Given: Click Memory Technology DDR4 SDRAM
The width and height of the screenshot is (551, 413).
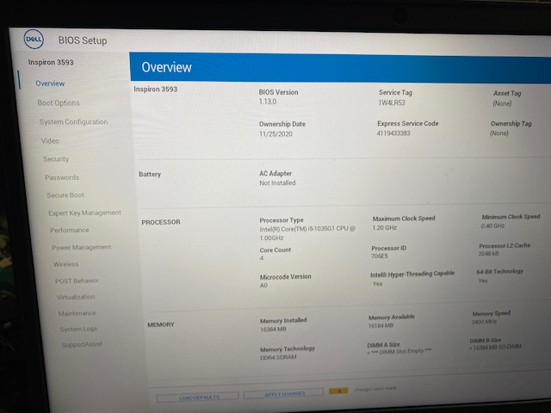Looking at the screenshot, I should click(279, 357).
